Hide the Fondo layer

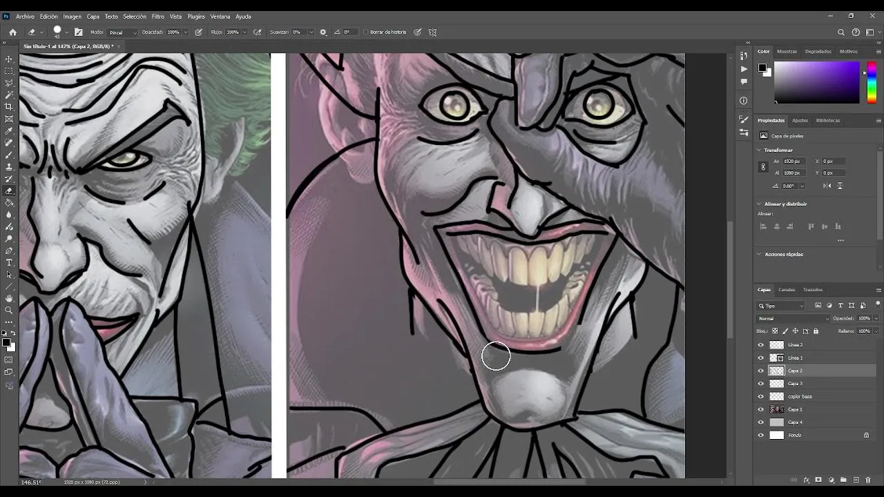coord(761,435)
